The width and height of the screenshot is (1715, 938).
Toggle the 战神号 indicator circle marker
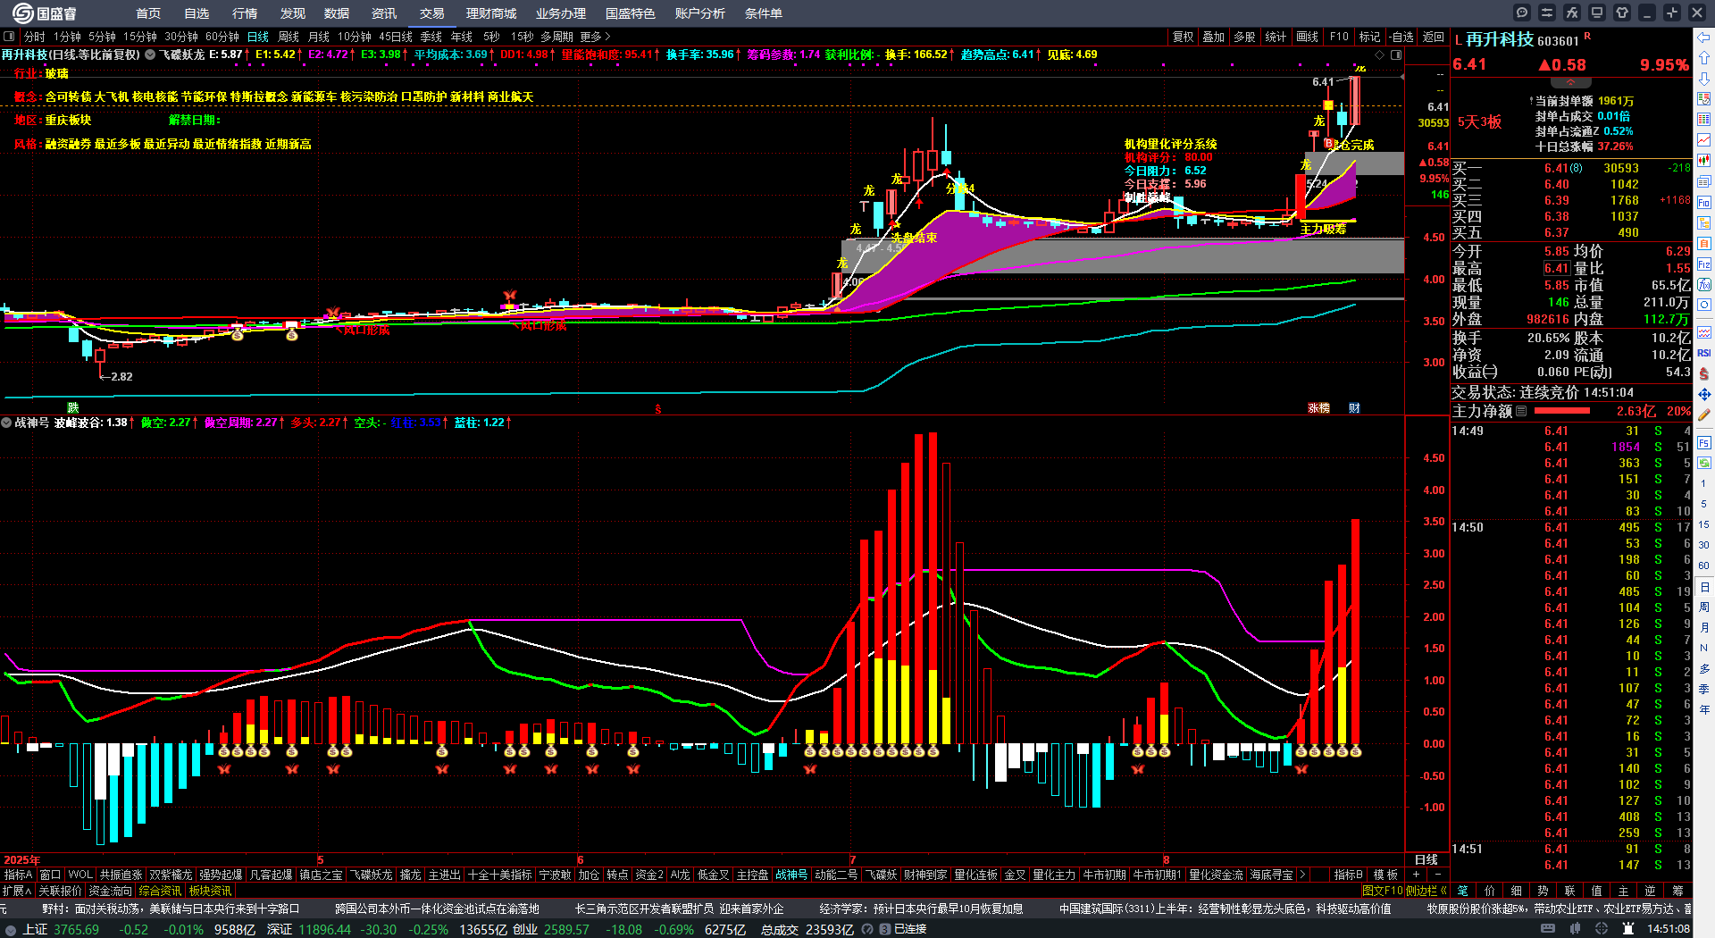coord(6,423)
